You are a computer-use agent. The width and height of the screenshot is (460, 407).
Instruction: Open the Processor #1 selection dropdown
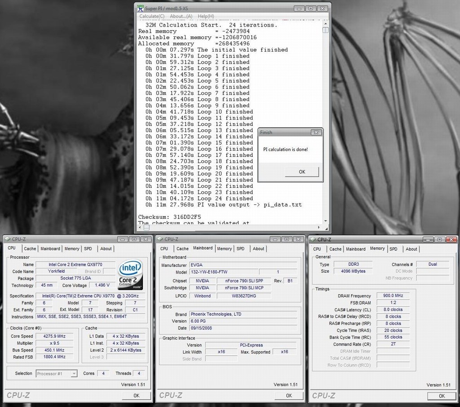click(x=74, y=374)
